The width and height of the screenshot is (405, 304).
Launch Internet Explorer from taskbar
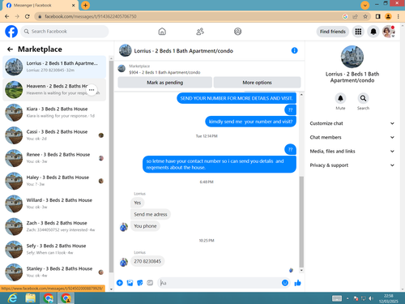(12, 298)
